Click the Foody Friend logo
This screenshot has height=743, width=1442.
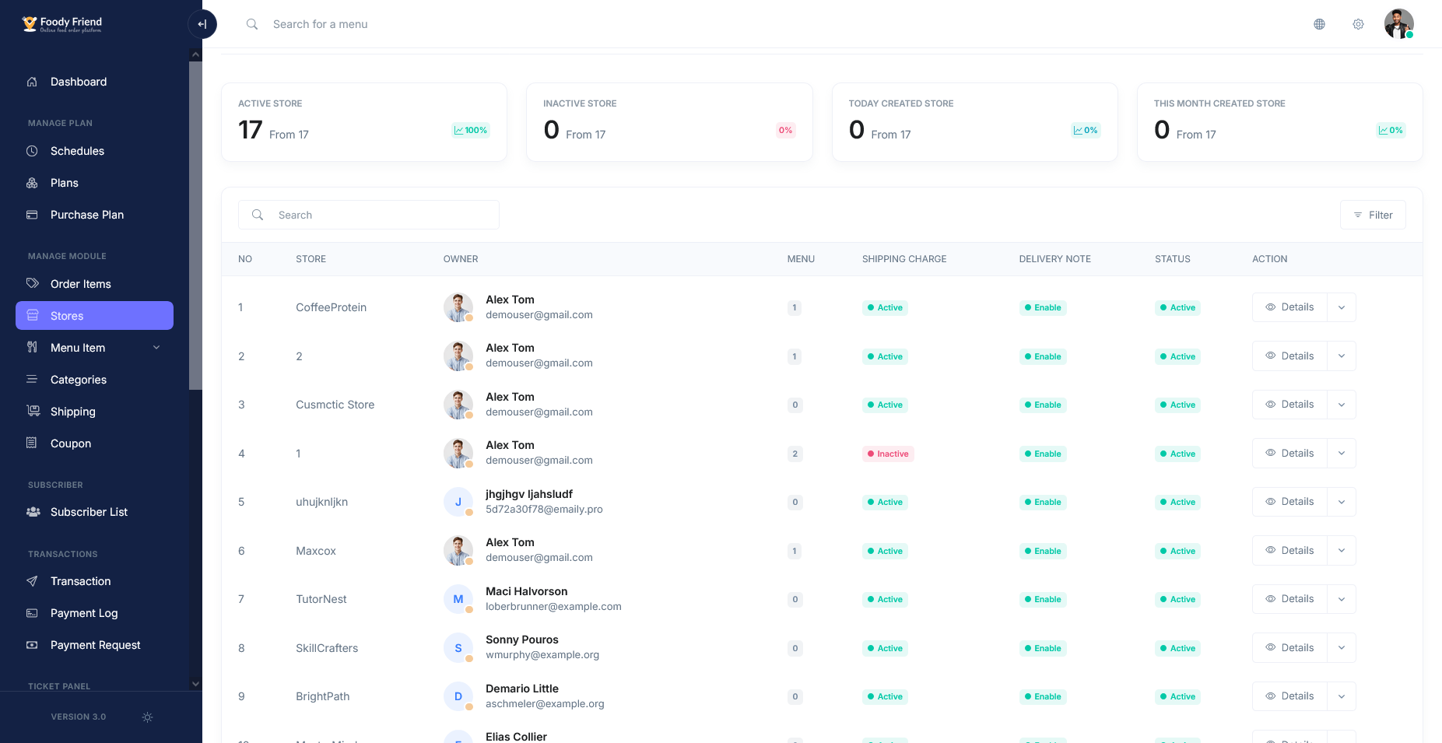tap(62, 24)
